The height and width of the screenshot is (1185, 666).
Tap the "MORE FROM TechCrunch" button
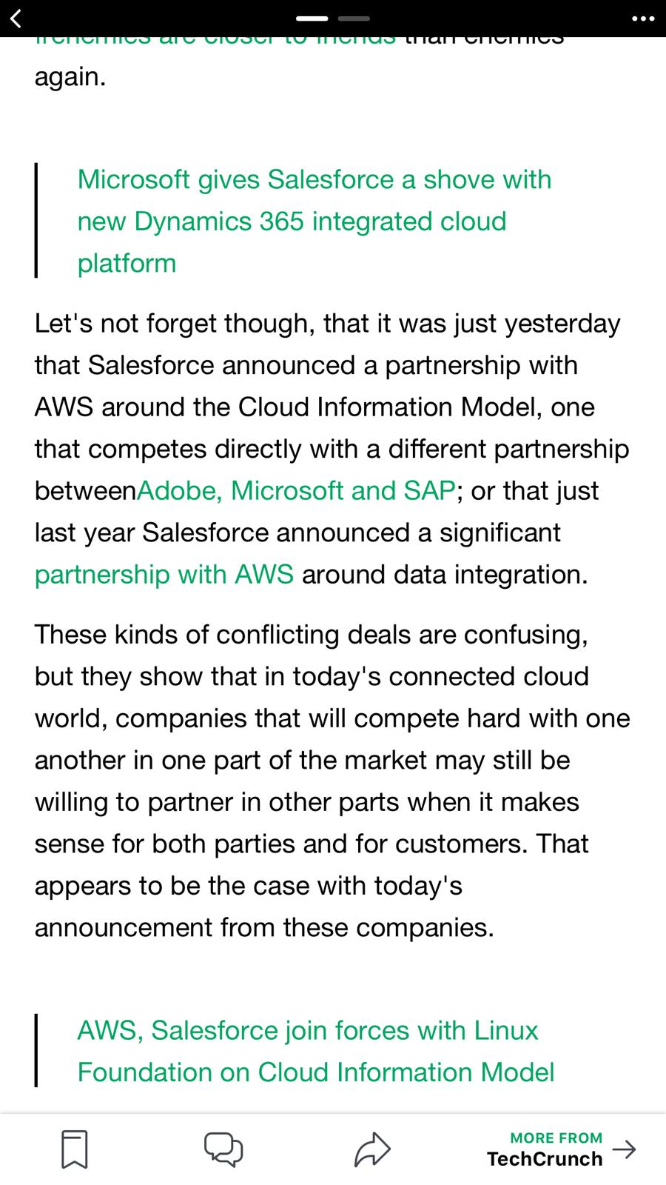click(x=545, y=1149)
